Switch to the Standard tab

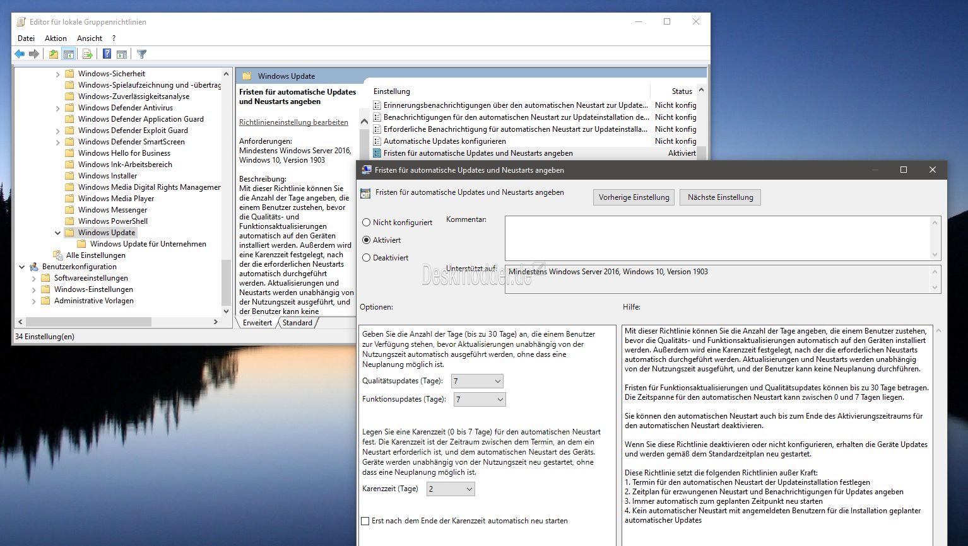(x=297, y=323)
